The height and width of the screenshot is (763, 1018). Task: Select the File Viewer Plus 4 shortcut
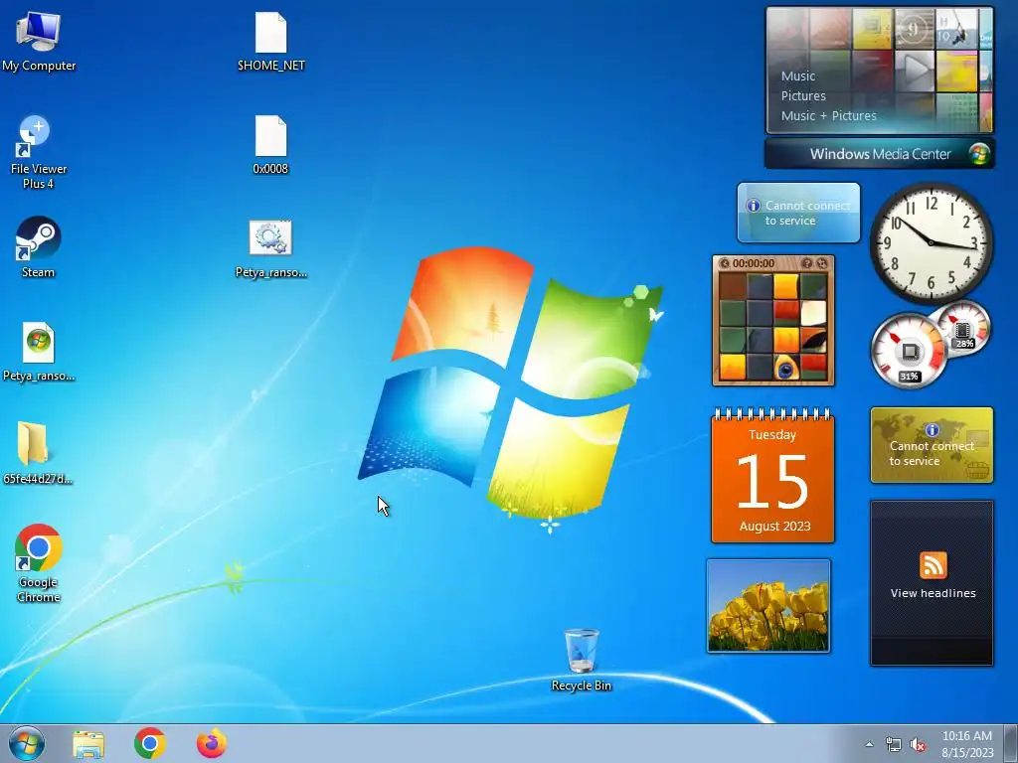(39, 153)
